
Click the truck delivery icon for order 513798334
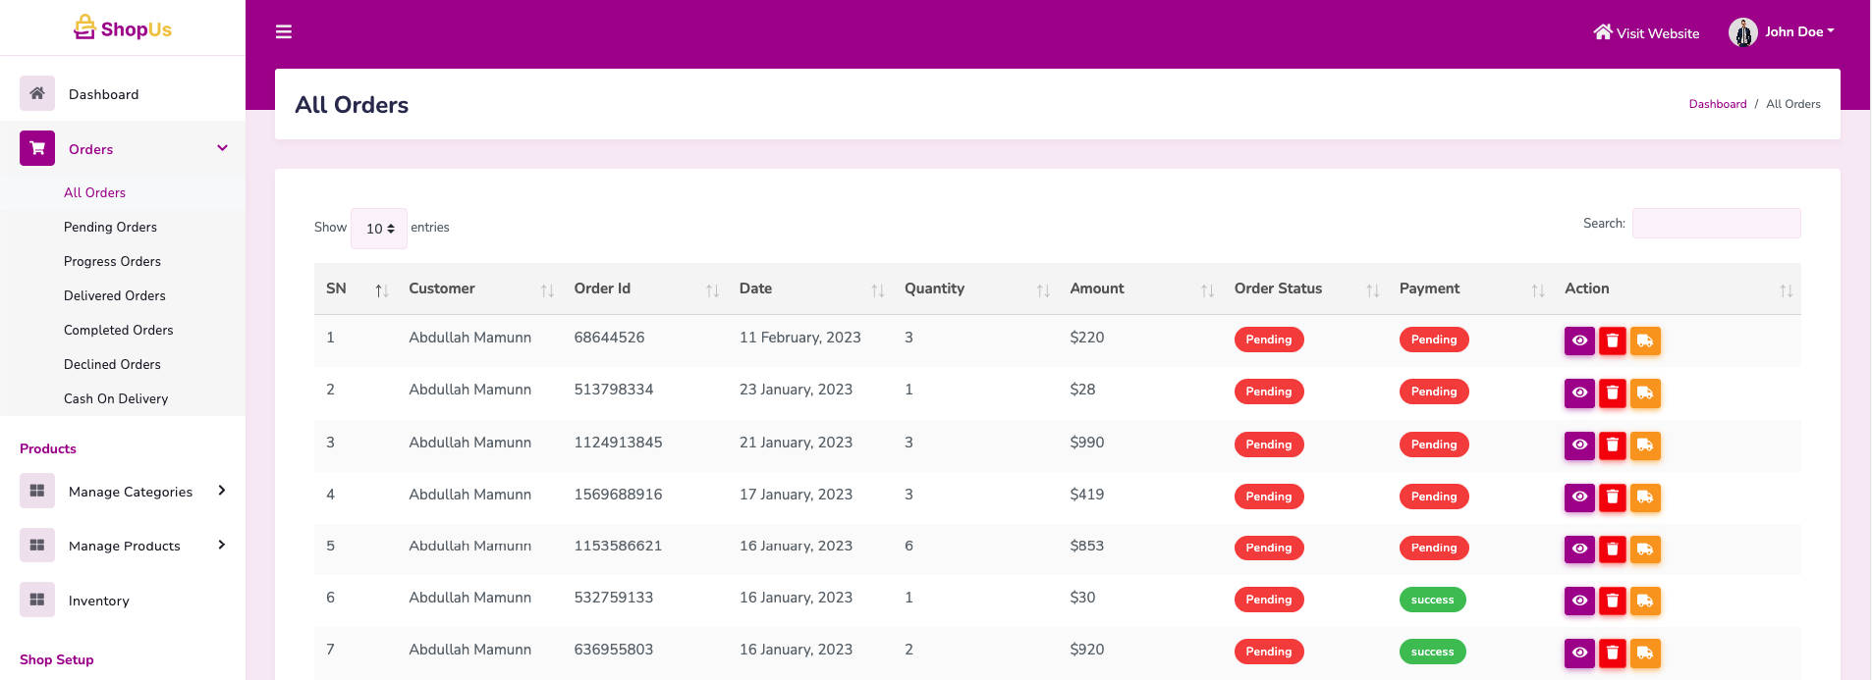pos(1645,393)
